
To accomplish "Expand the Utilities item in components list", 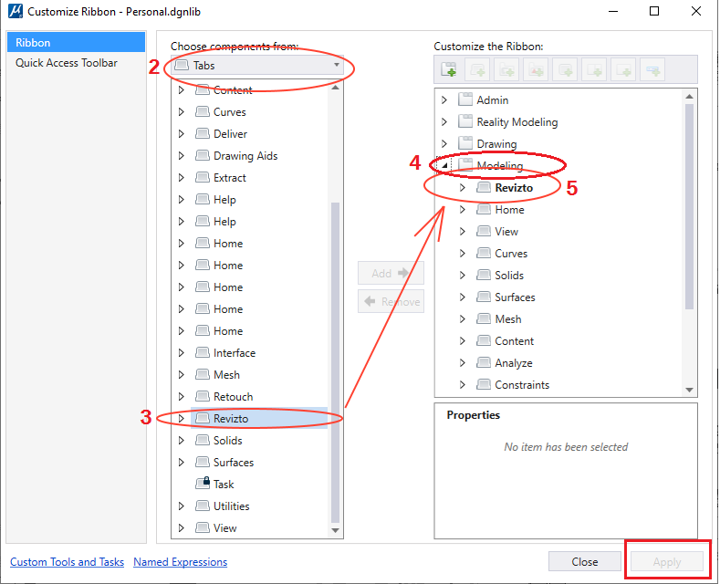I will pyautogui.click(x=181, y=506).
